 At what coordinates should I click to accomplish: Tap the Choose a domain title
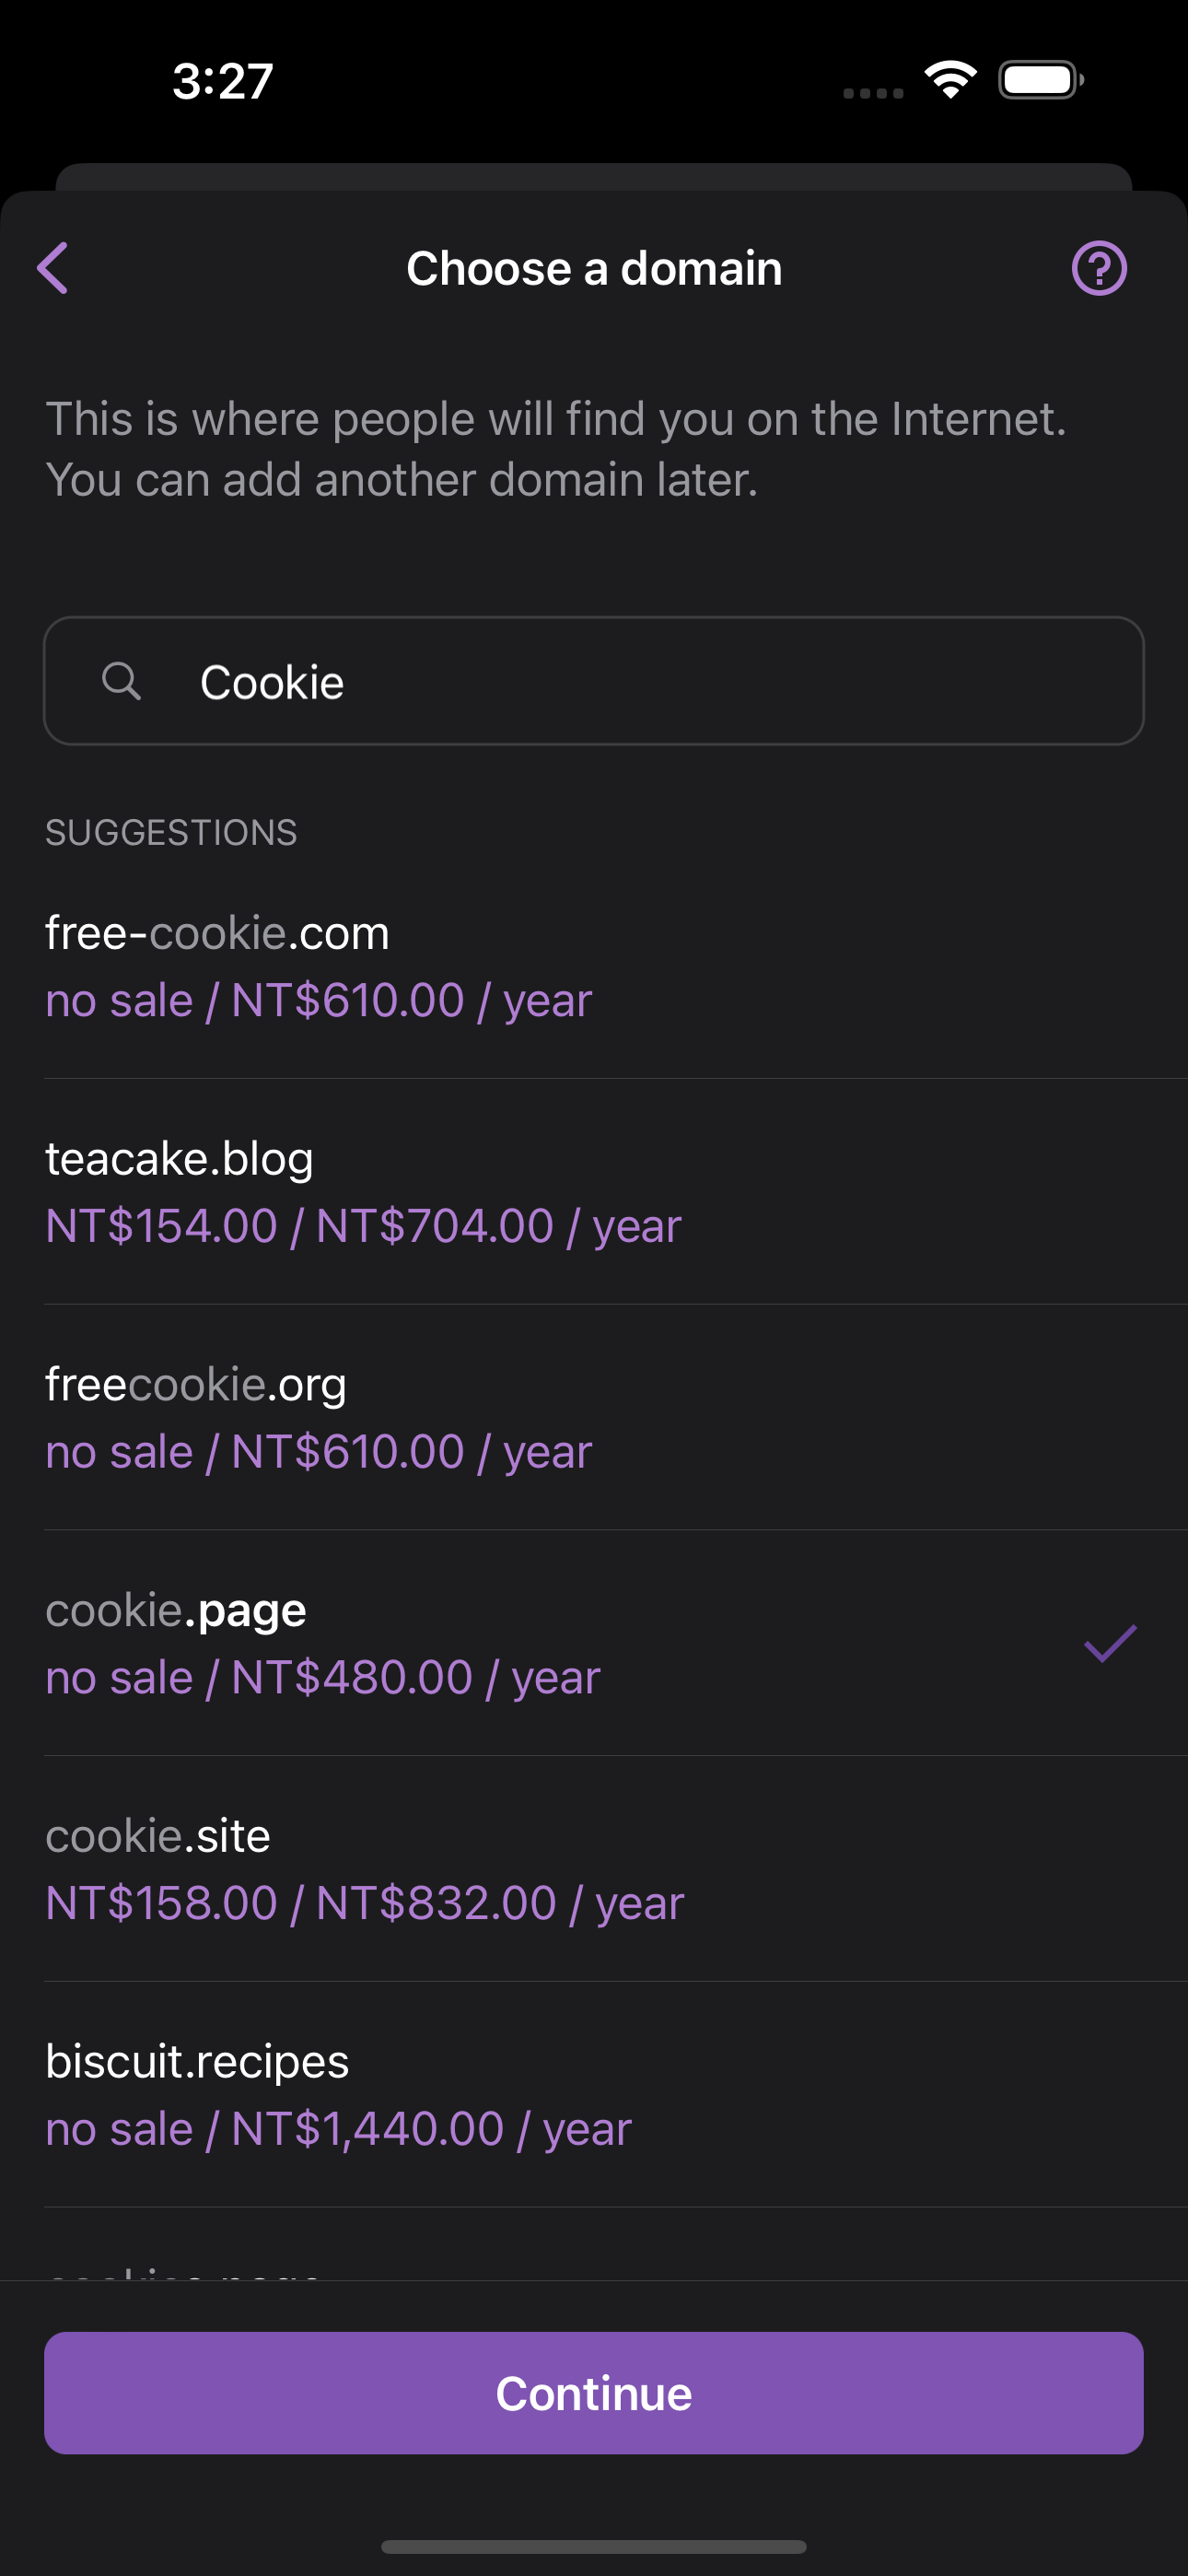594,268
